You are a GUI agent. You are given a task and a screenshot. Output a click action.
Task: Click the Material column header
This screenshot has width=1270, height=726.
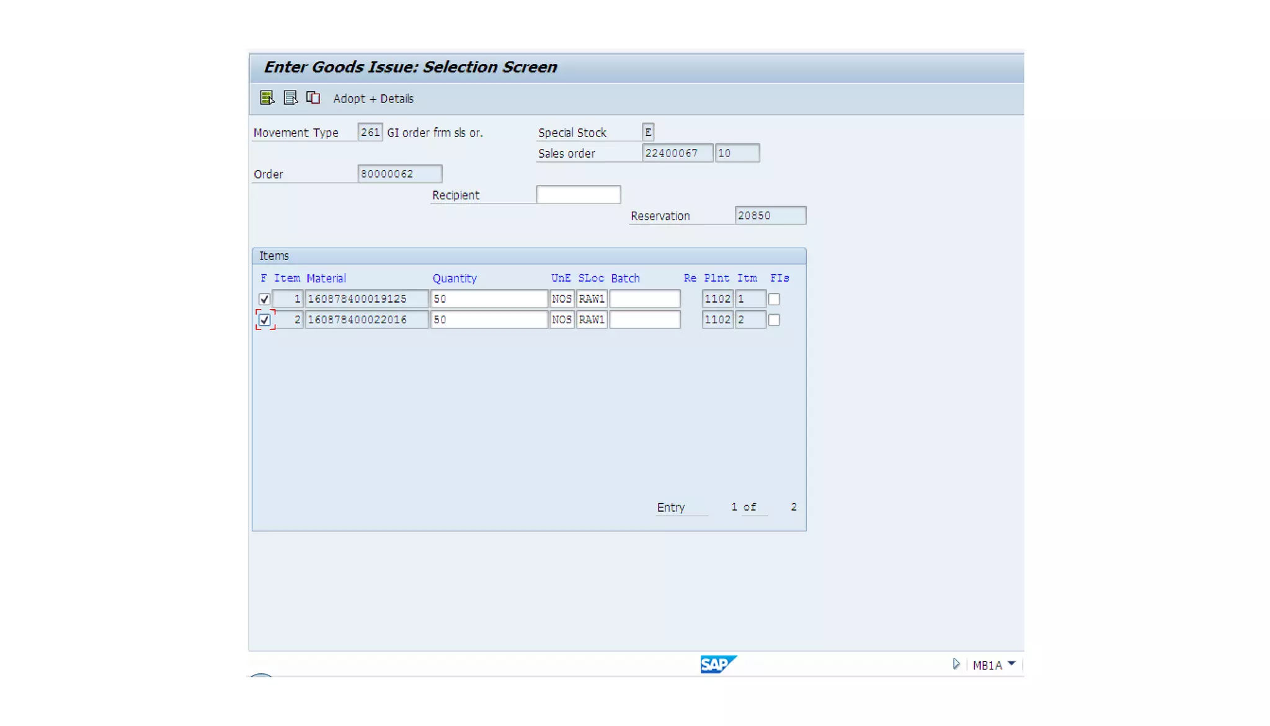click(326, 279)
